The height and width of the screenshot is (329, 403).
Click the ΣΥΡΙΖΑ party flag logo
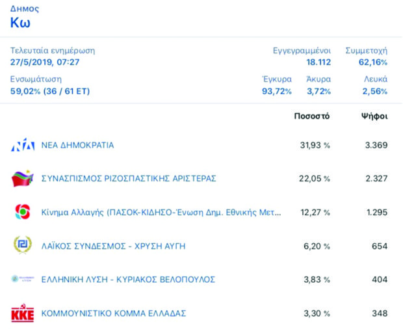(x=22, y=178)
